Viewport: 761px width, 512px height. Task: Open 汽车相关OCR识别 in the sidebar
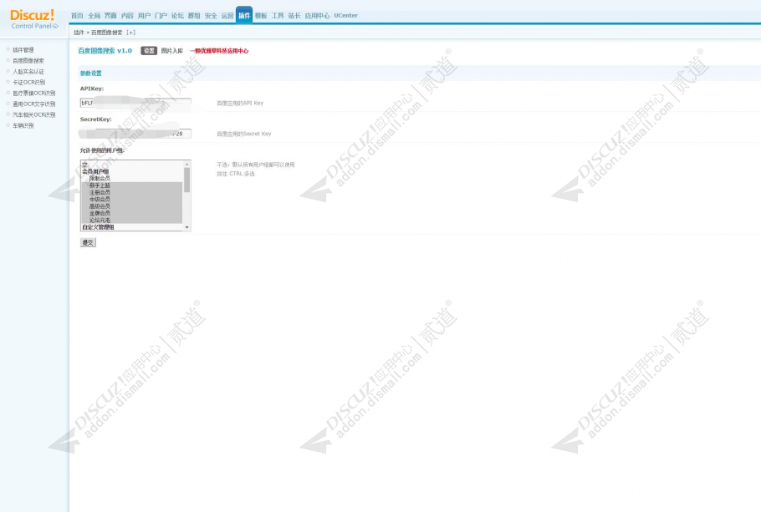(33, 115)
